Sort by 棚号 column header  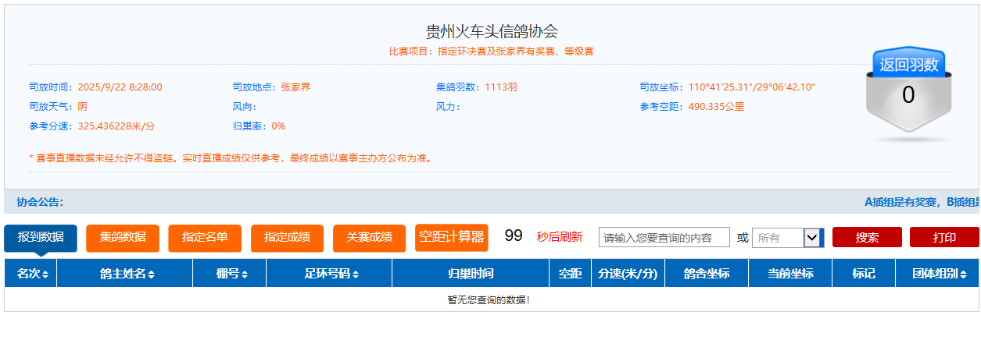[x=231, y=274]
